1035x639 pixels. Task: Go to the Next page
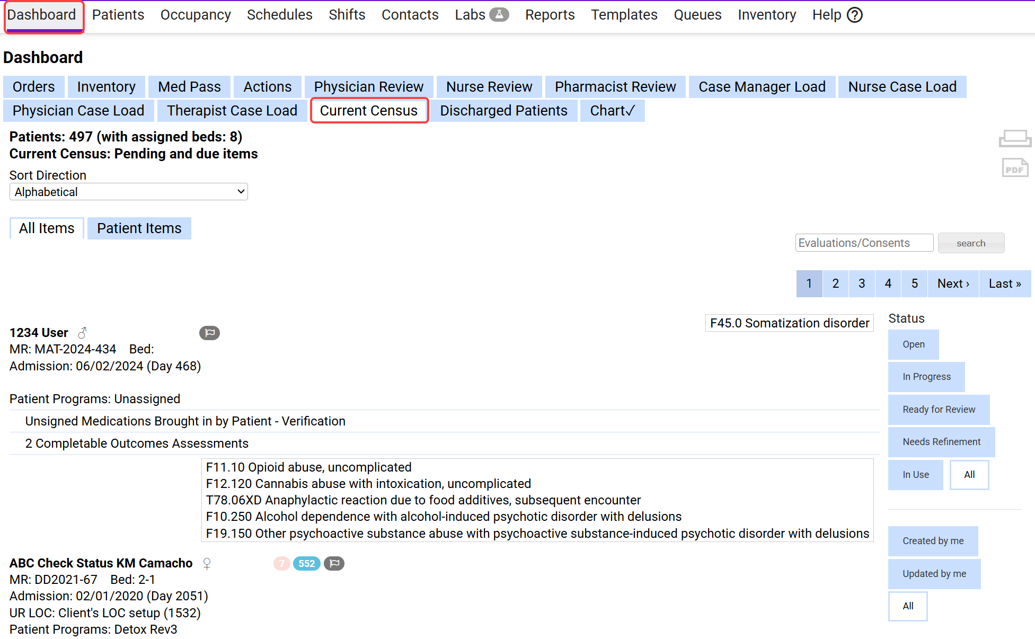click(x=952, y=283)
